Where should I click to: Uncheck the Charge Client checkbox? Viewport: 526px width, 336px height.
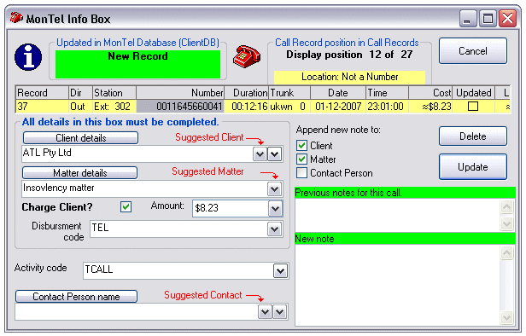point(126,206)
